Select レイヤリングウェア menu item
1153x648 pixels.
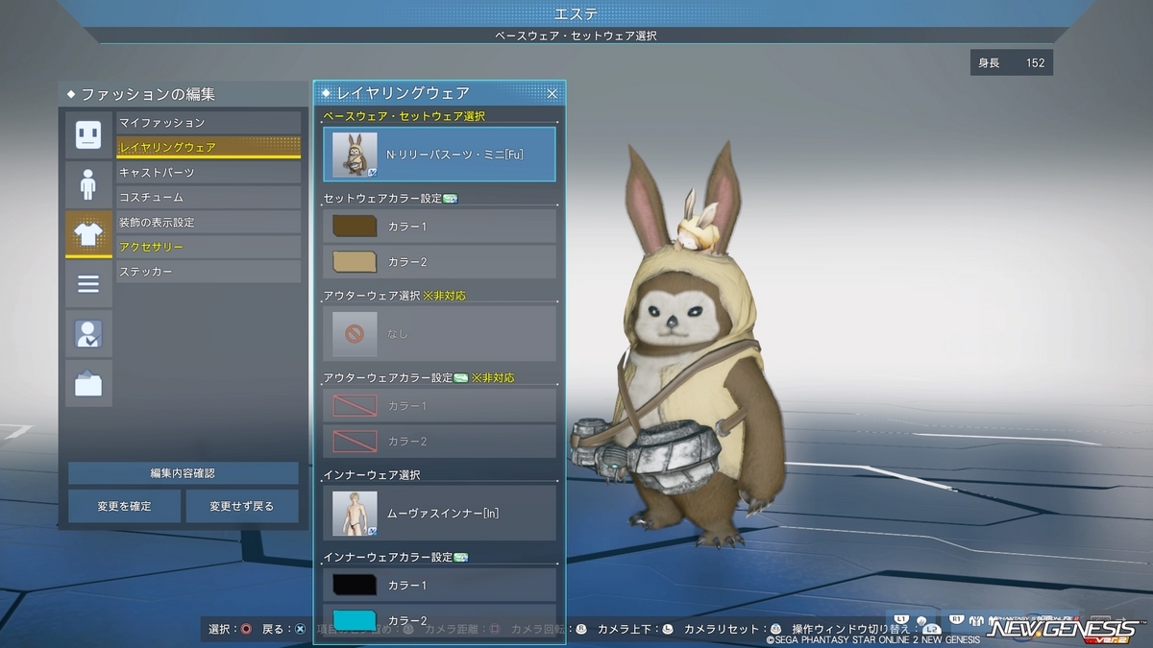click(x=209, y=147)
